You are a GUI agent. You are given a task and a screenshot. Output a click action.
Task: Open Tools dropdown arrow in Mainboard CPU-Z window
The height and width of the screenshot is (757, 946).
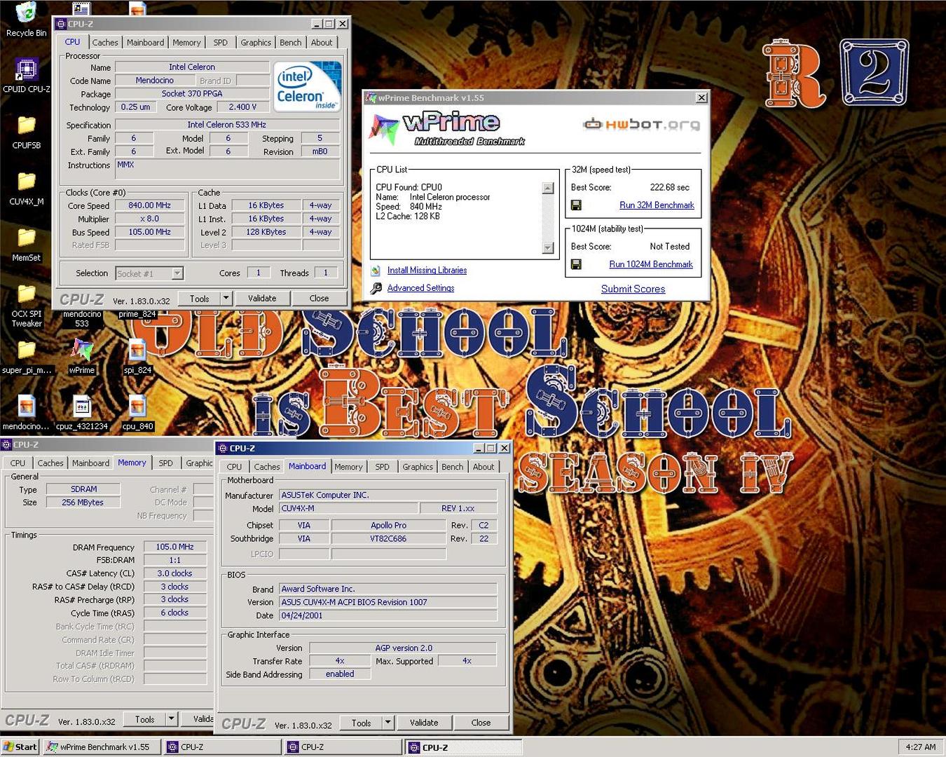[388, 723]
